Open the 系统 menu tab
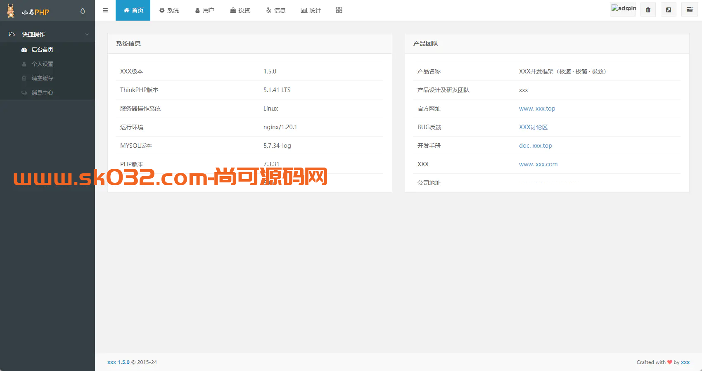This screenshot has width=702, height=371. [169, 10]
